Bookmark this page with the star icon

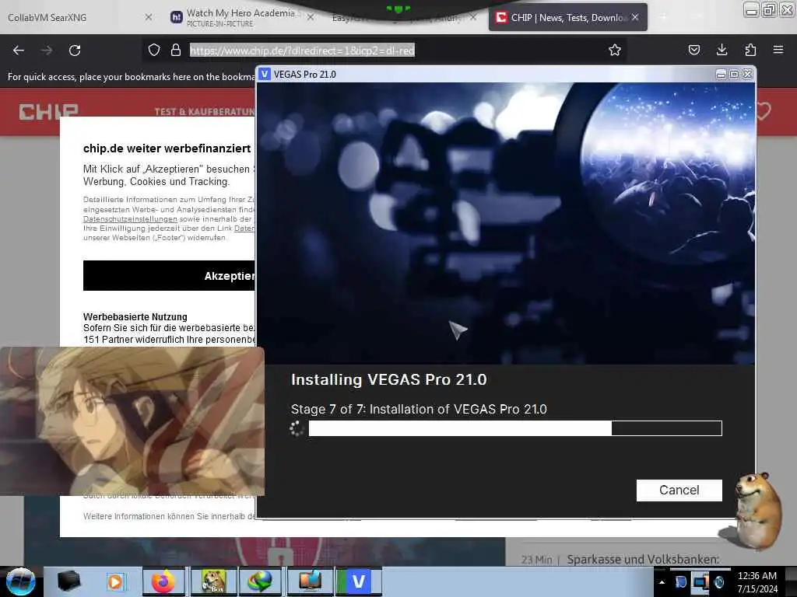[615, 50]
